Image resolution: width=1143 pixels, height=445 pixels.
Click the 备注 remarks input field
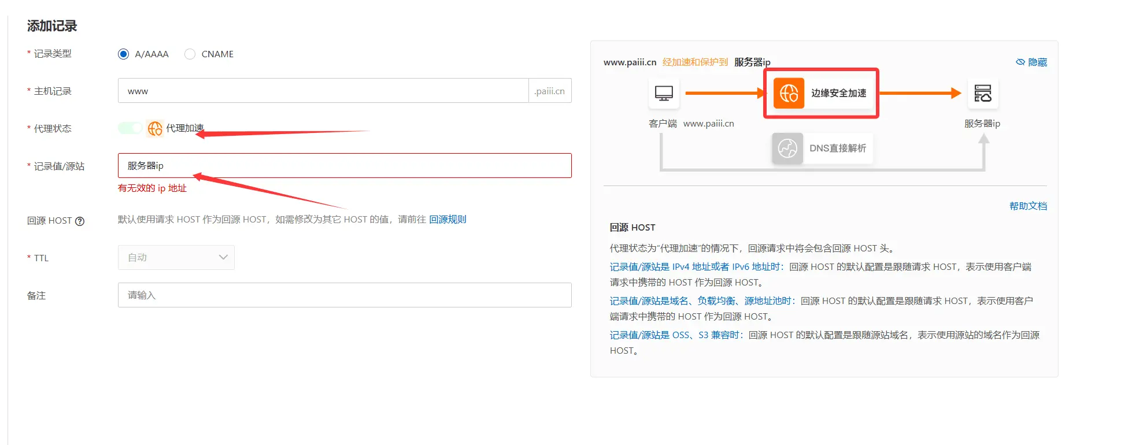344,295
